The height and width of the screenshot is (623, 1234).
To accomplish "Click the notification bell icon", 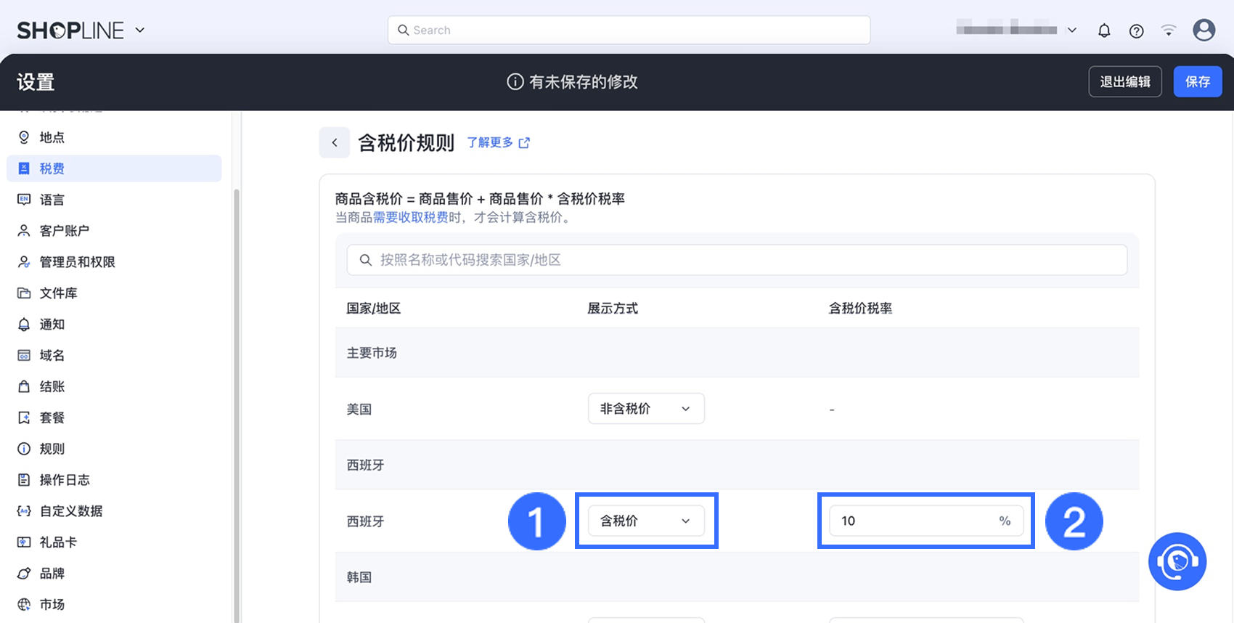I will [x=1104, y=30].
